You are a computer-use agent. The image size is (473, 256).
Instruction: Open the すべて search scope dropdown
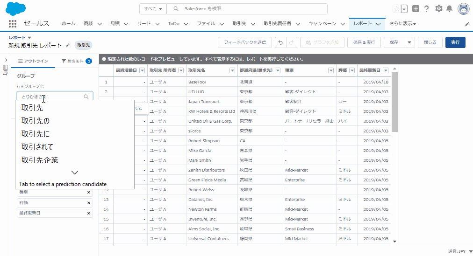tap(153, 9)
